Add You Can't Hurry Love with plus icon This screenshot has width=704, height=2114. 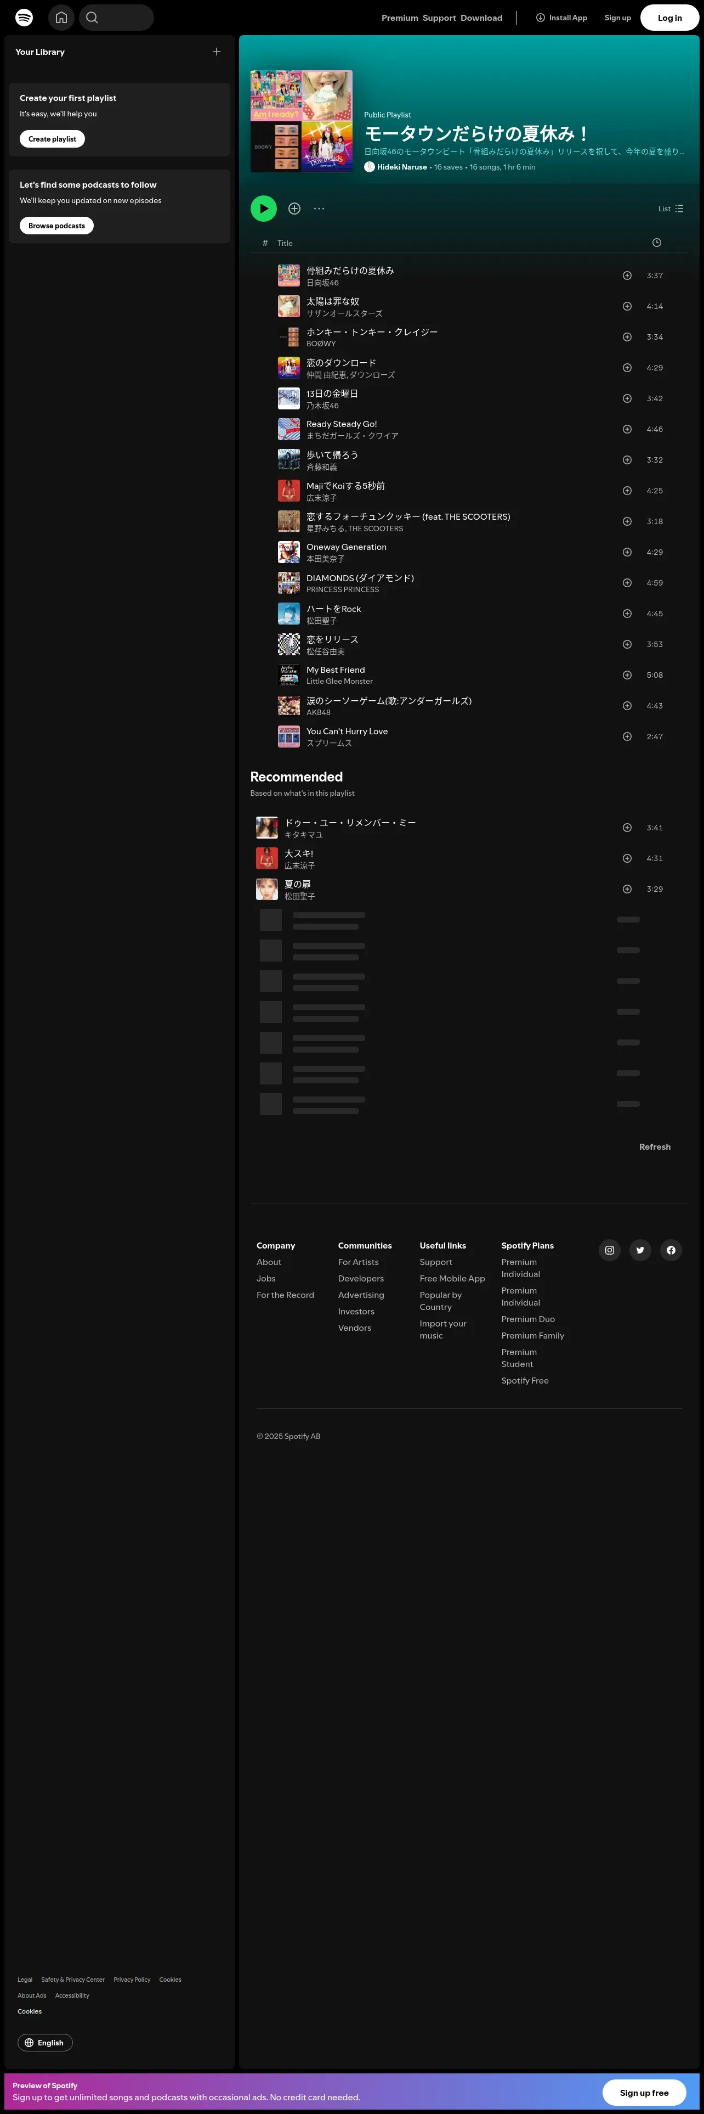[627, 737]
